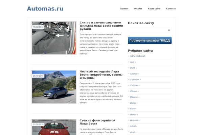Click the Поиск по сайту heading
The image size is (203, 135).
pos(141,23)
